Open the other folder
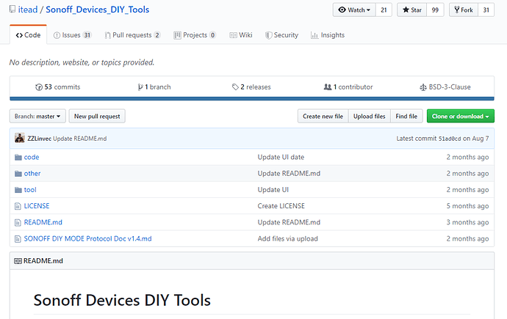Screen dimensions: 507x319 pos(32,174)
